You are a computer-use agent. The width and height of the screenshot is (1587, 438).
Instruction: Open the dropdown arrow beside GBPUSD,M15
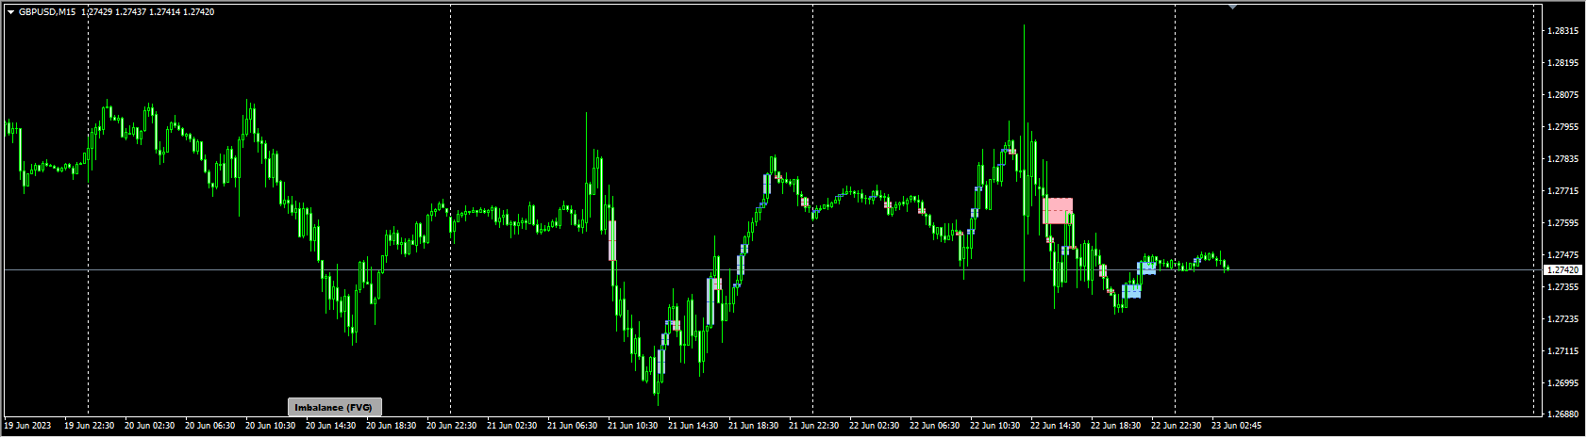tap(10, 12)
